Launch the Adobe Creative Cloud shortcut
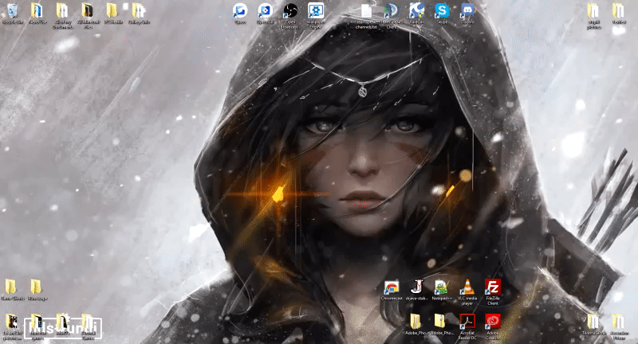 492,326
